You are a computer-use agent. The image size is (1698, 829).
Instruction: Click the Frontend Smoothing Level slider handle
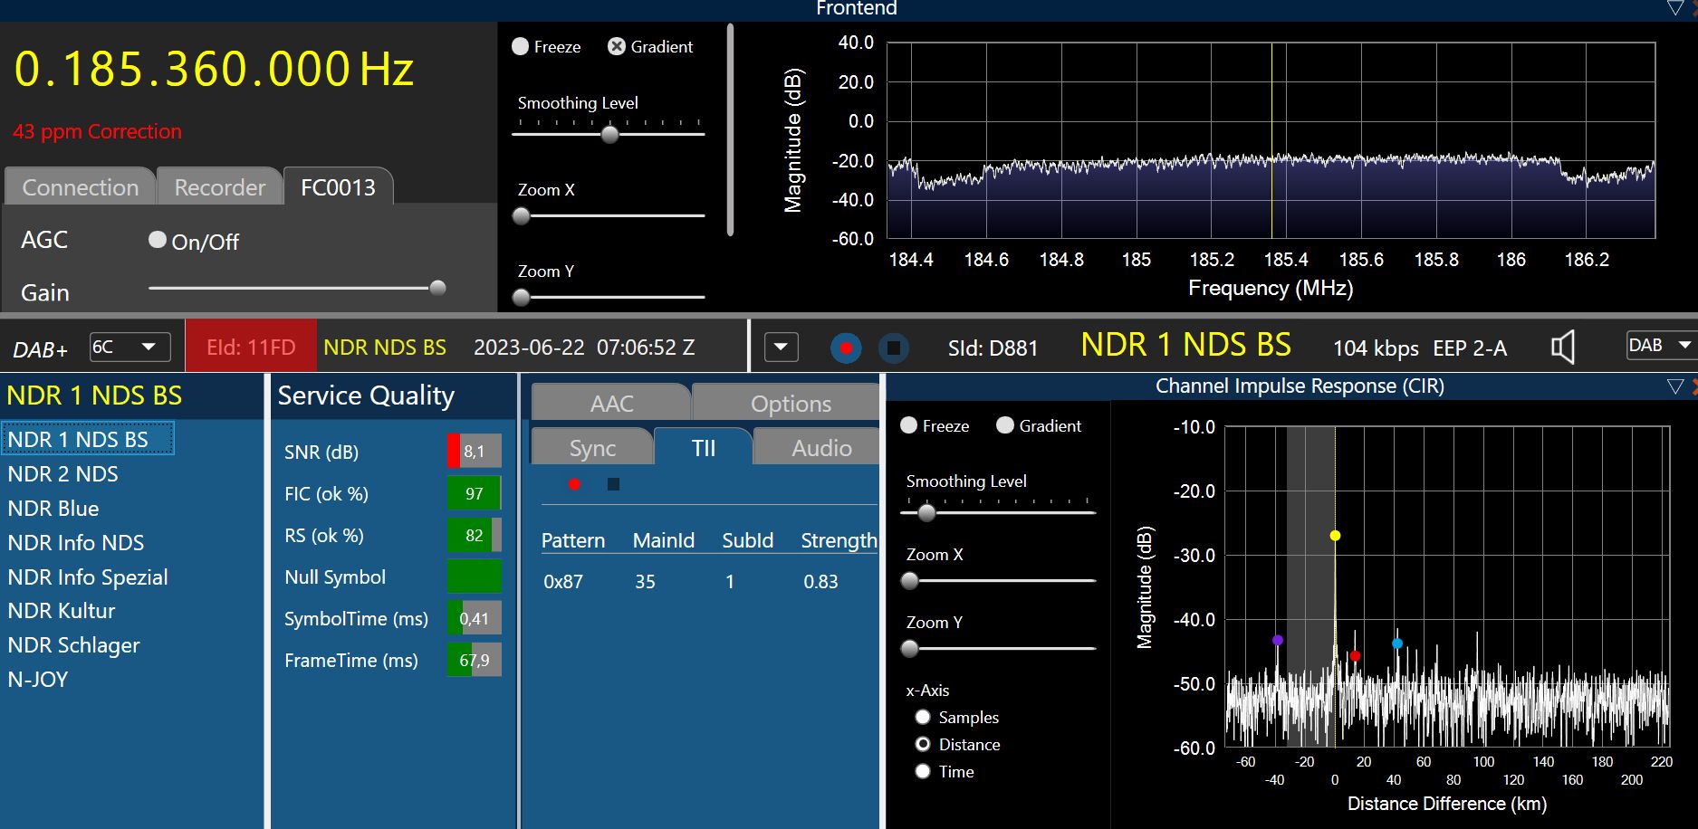(x=610, y=135)
